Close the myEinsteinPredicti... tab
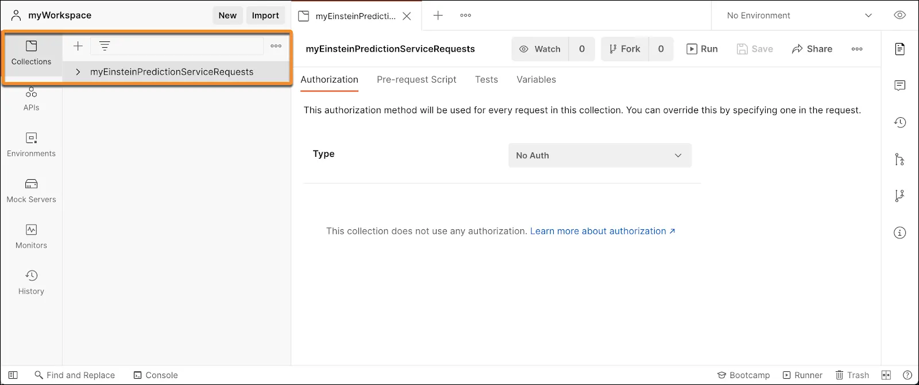This screenshot has height=385, width=919. click(x=407, y=16)
